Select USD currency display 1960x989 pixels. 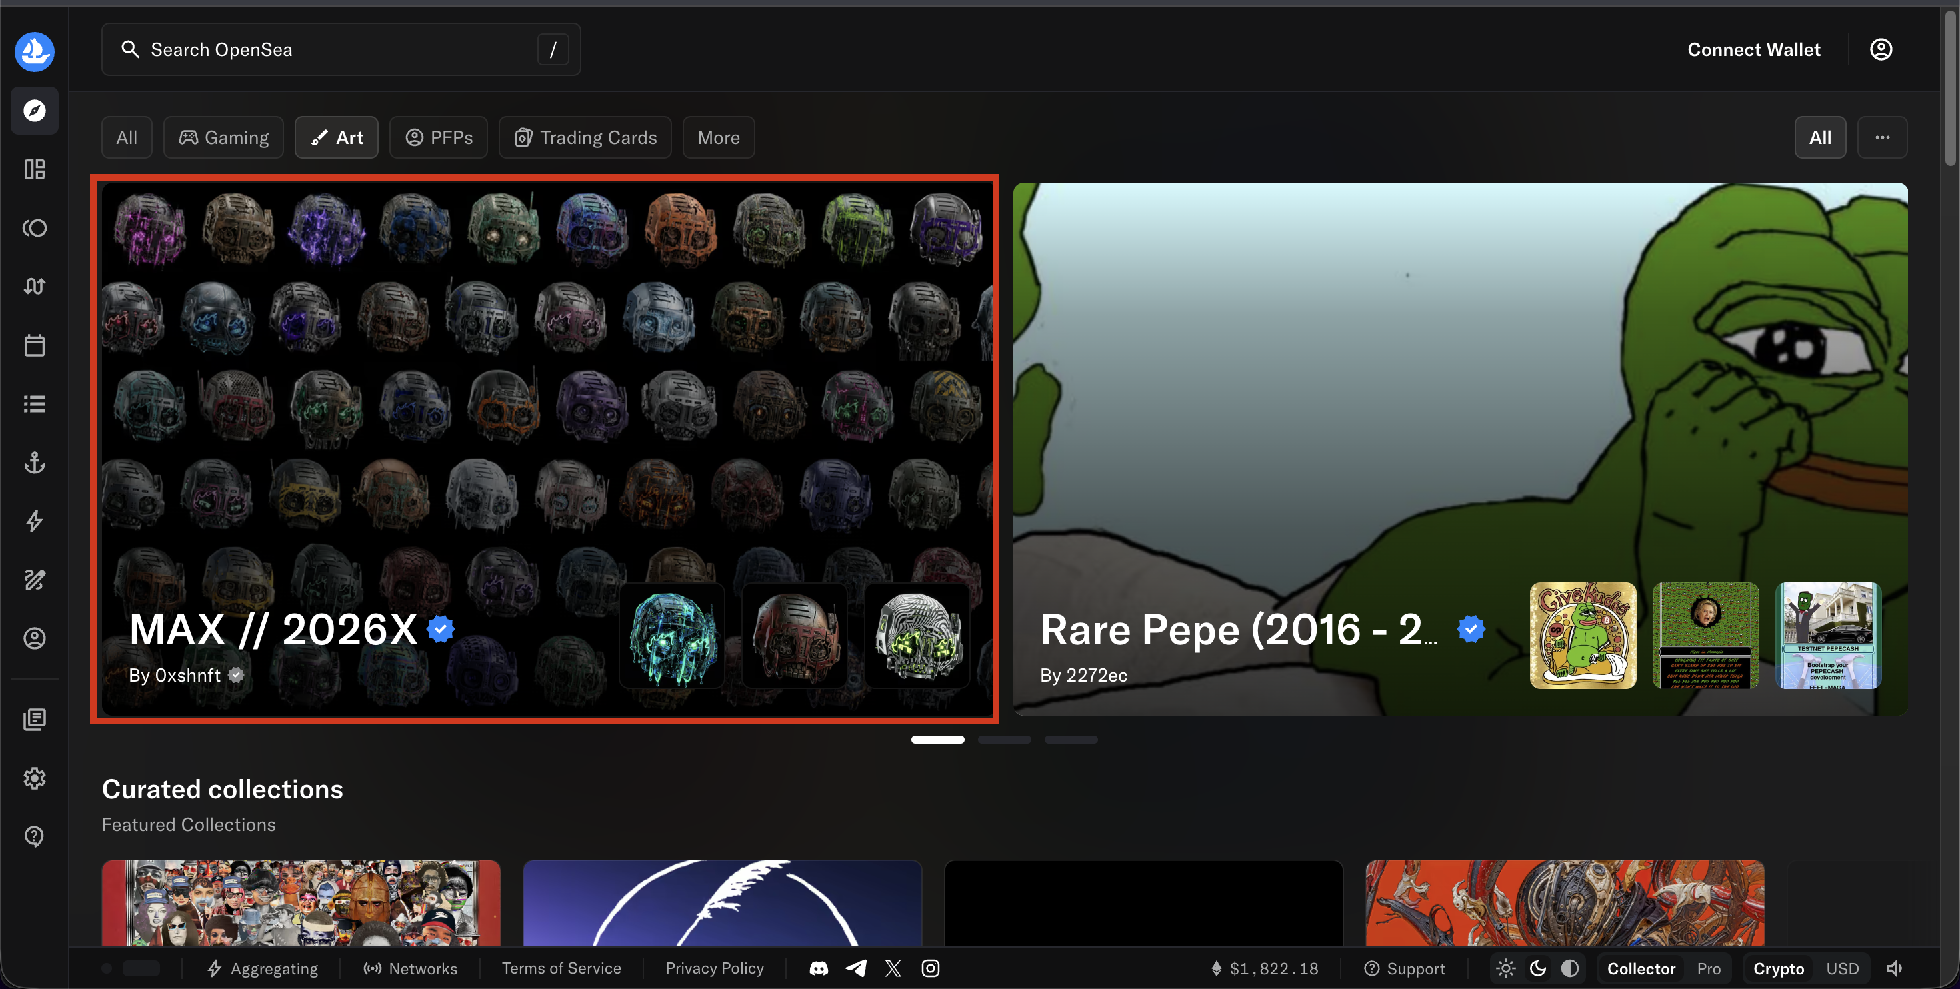pyautogui.click(x=1842, y=968)
